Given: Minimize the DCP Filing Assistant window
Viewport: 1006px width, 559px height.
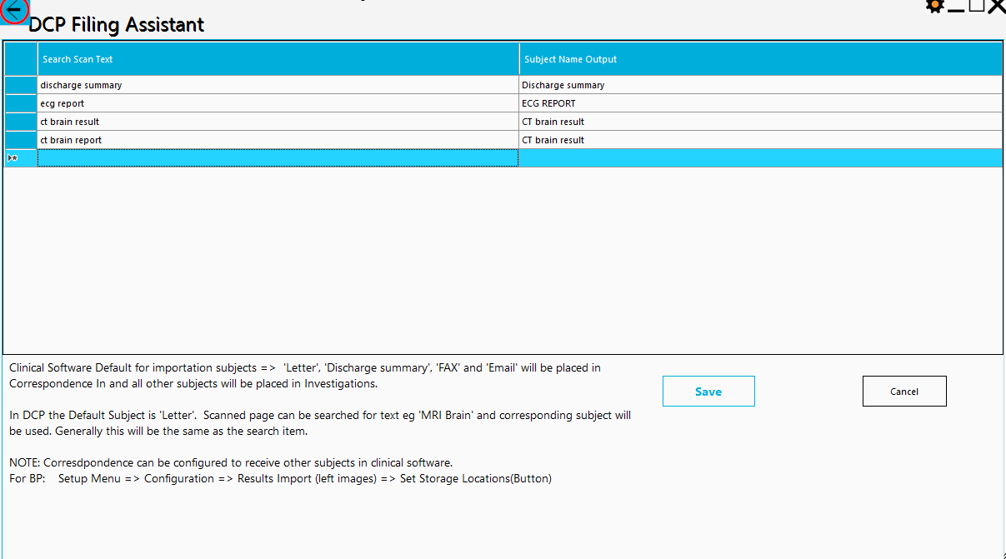Looking at the screenshot, I should (x=956, y=7).
